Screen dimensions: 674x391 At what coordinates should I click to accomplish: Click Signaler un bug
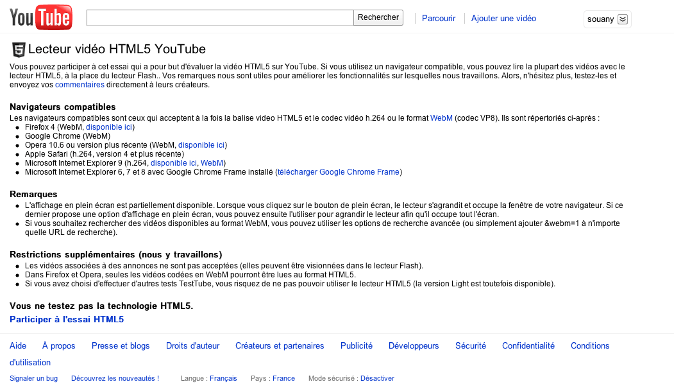pos(33,379)
